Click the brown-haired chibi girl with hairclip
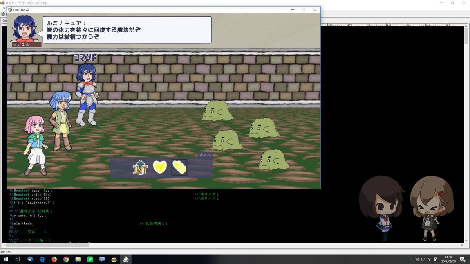The width and height of the screenshot is (470, 264). coord(431,208)
